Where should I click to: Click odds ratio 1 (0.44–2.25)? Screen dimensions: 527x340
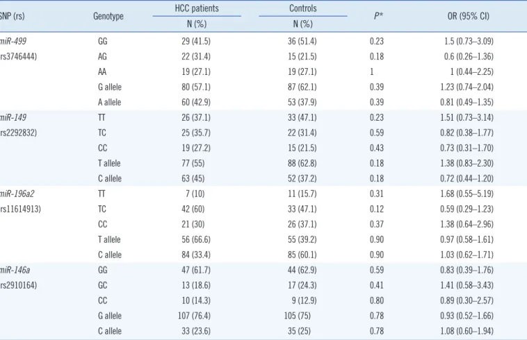[x=472, y=71]
